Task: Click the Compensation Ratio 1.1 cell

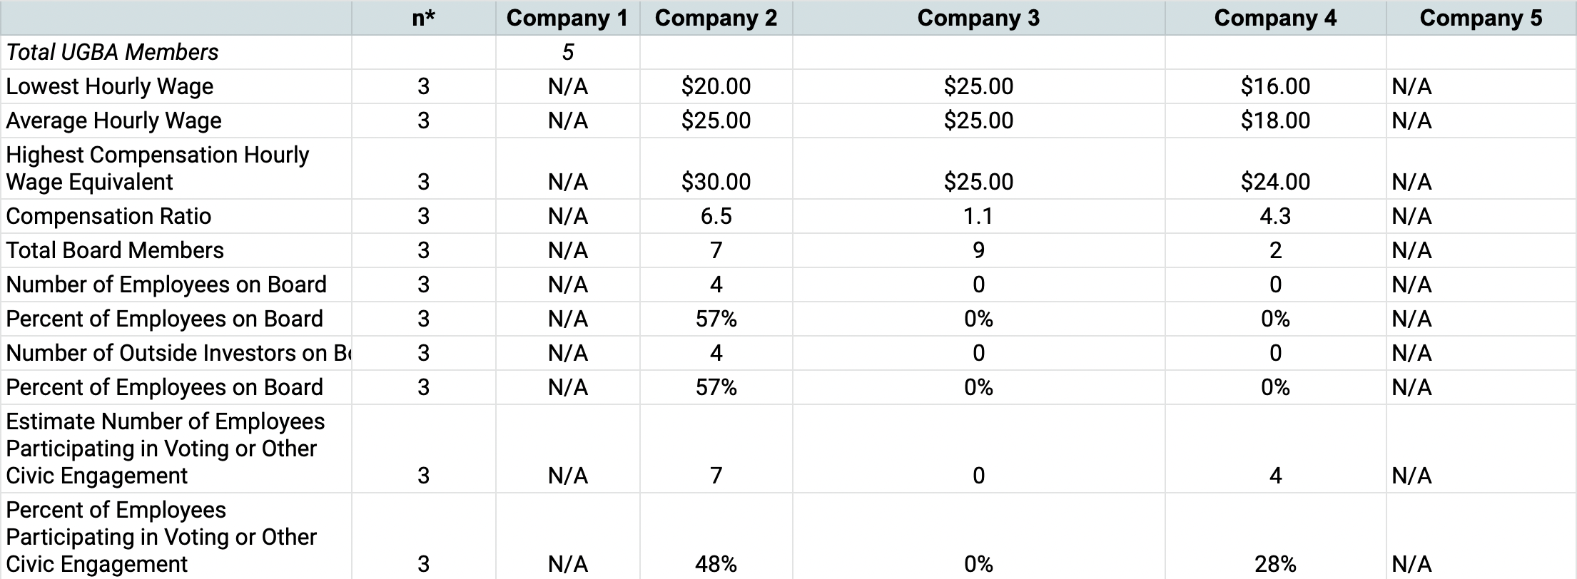Action: click(x=978, y=216)
